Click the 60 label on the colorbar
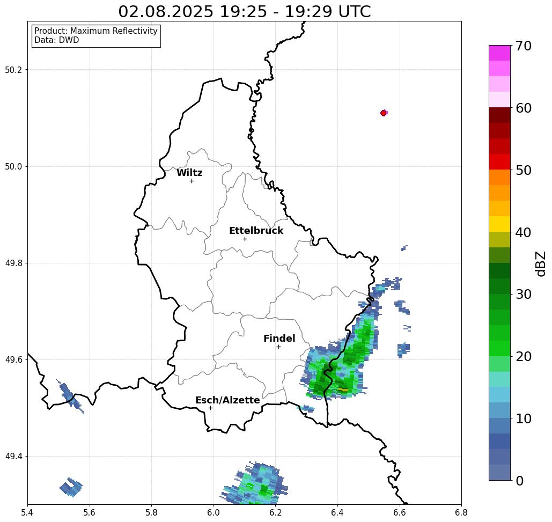The height and width of the screenshot is (522, 552). click(x=524, y=108)
